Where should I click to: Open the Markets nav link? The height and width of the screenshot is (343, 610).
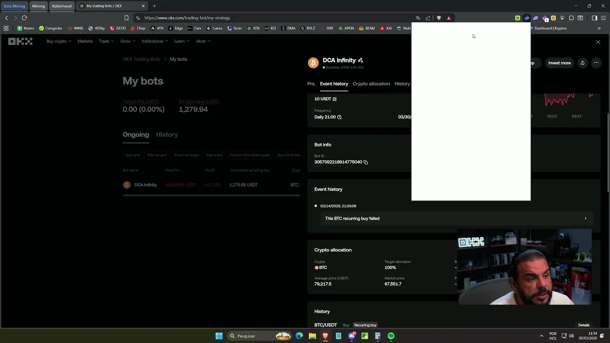tap(85, 41)
